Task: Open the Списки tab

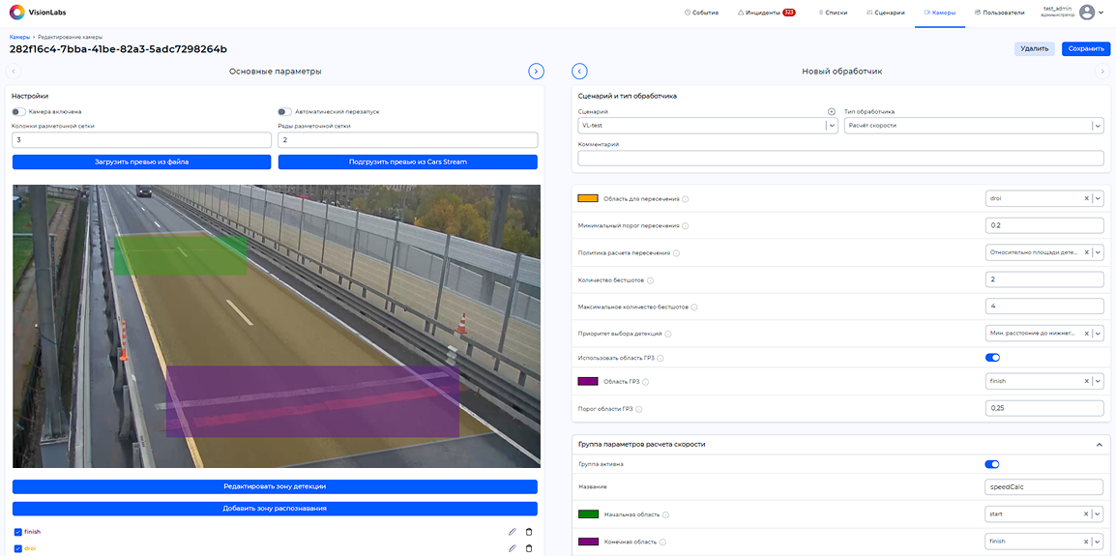Action: (833, 13)
